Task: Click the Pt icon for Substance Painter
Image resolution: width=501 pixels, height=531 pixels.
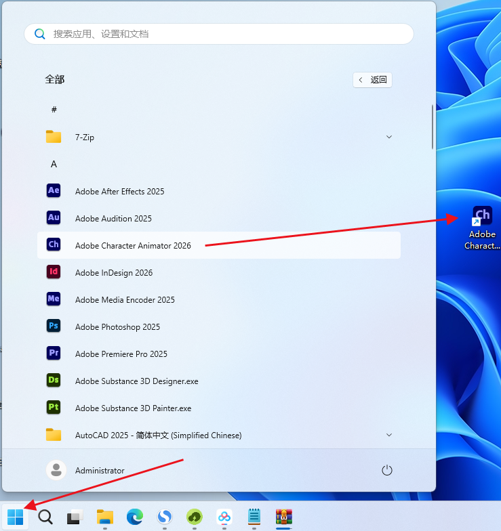Action: (54, 407)
